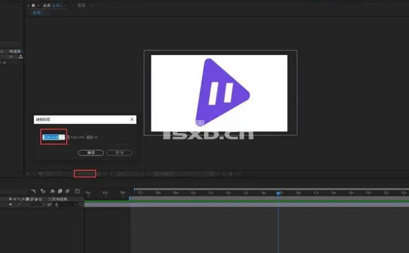The width and height of the screenshot is (409, 253).
Task: Click the 18s mark on time ruler
Action: click(x=334, y=193)
